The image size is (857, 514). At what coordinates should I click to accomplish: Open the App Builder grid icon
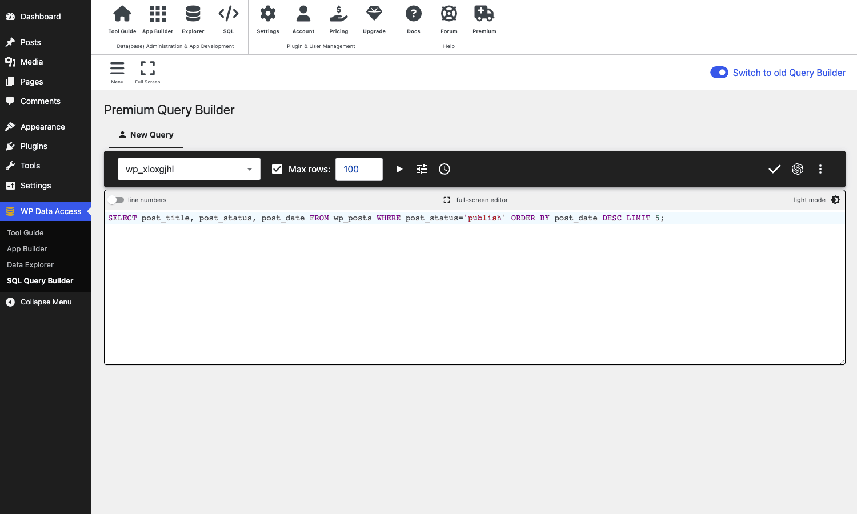pos(158,14)
